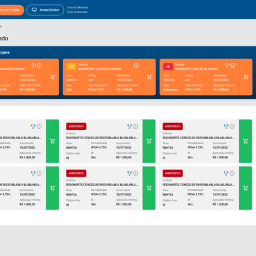Show info on the cut-off leftmost orange card
Image resolution: width=256 pixels, height=256 pixels.
[40, 65]
